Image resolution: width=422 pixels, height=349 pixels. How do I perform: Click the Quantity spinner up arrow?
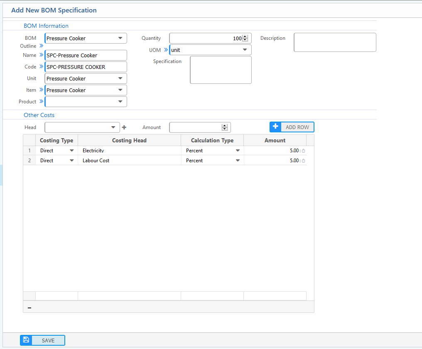[246, 36]
